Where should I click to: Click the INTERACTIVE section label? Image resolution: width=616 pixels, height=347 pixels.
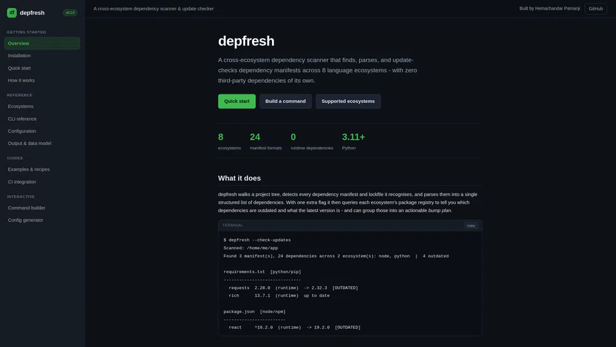tap(21, 197)
